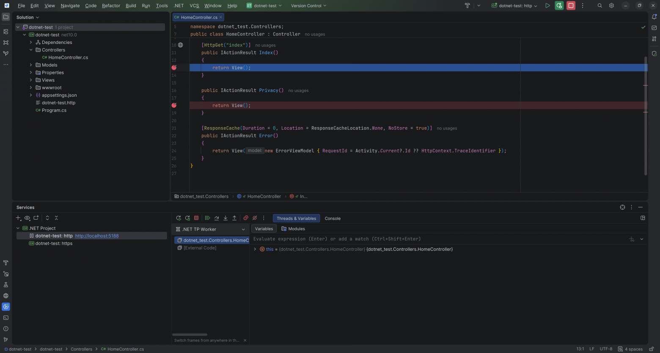Click the Search Everywhere magnifier icon
The image size is (660, 353).
pos(599,6)
